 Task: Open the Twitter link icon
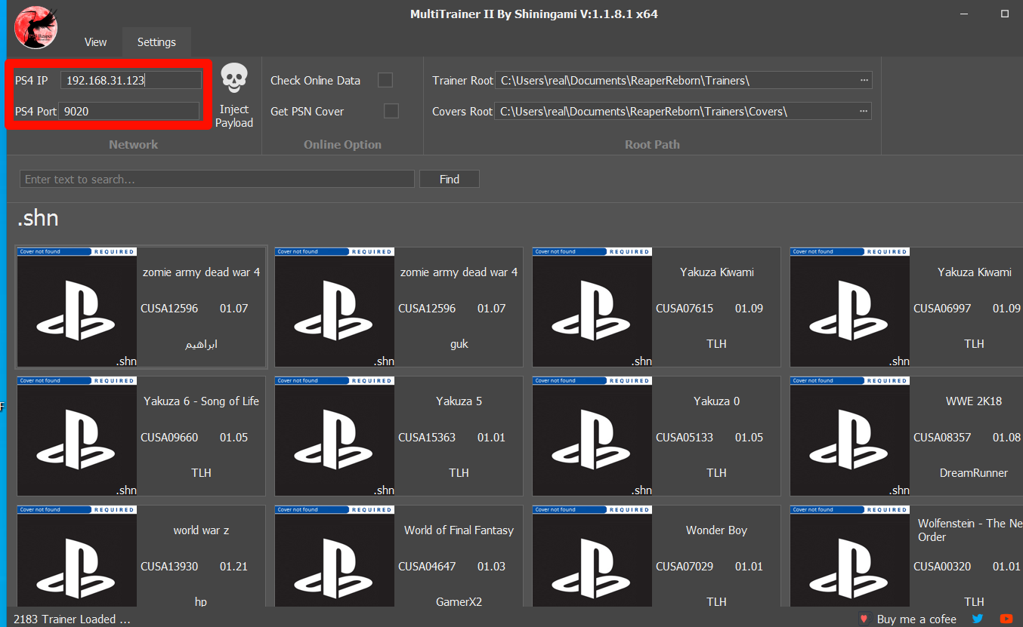pyautogui.click(x=978, y=619)
